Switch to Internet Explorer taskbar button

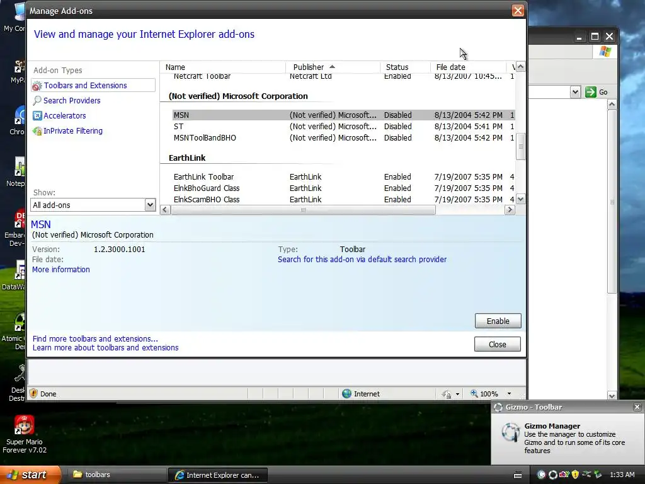[x=218, y=475]
